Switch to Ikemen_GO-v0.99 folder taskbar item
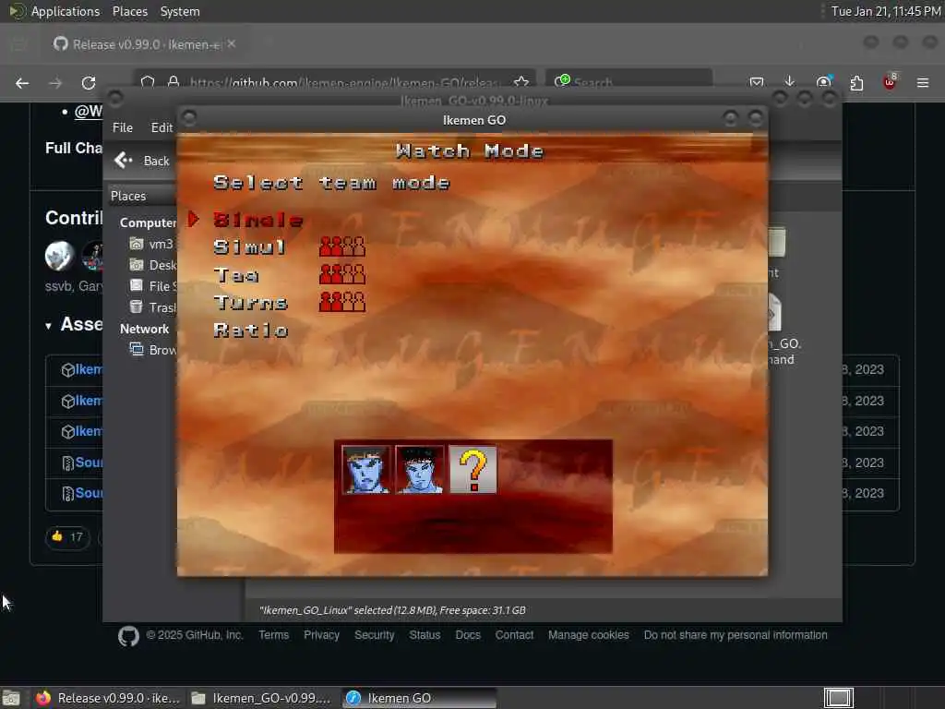This screenshot has width=945, height=709. (x=261, y=698)
